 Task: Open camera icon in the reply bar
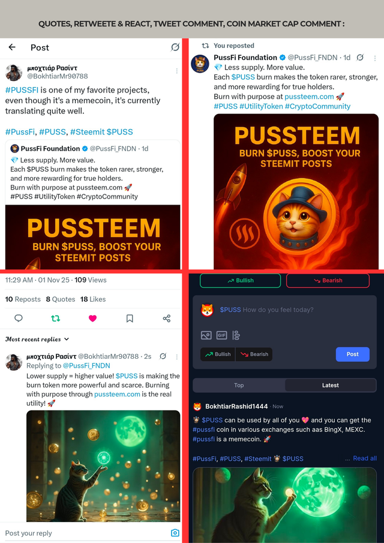pos(175,533)
